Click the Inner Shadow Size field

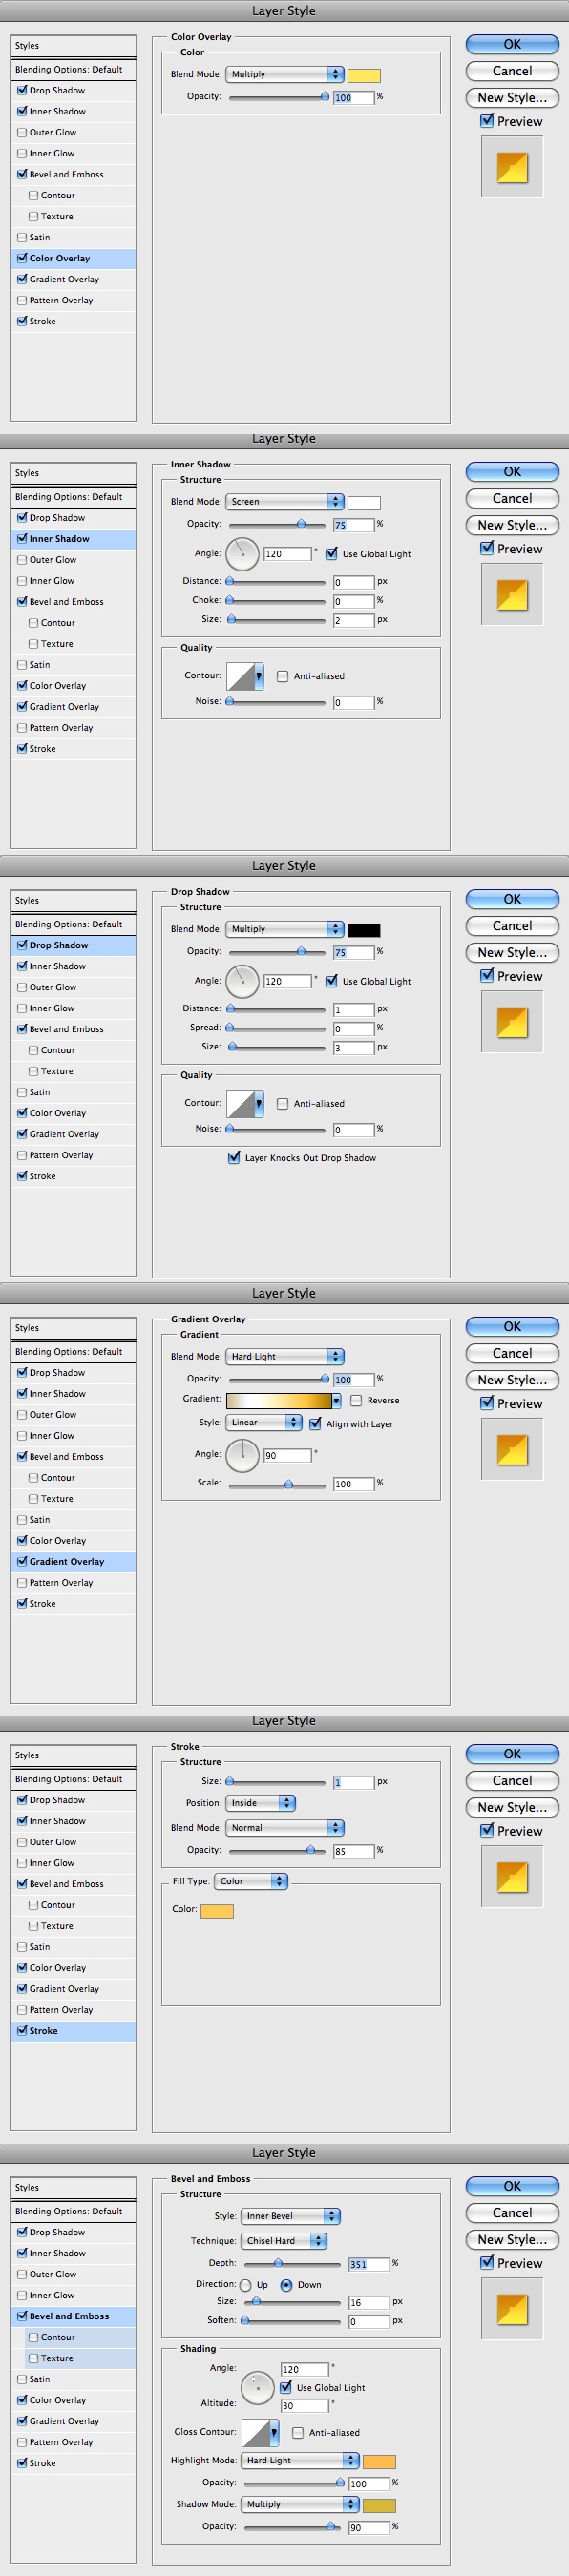click(x=354, y=620)
